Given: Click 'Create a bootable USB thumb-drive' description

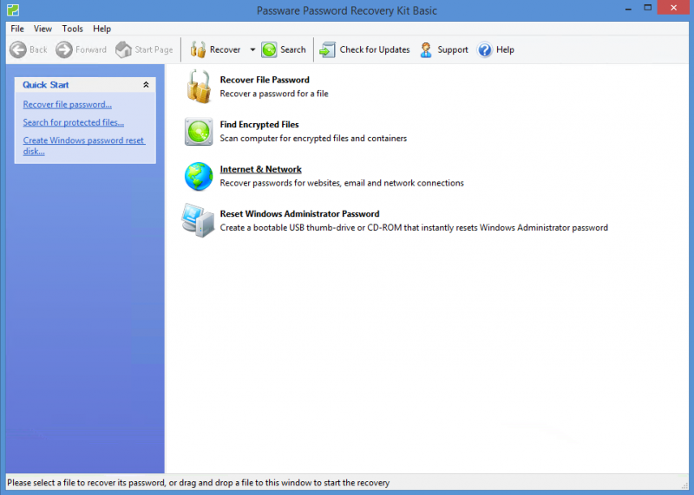Looking at the screenshot, I should [414, 227].
